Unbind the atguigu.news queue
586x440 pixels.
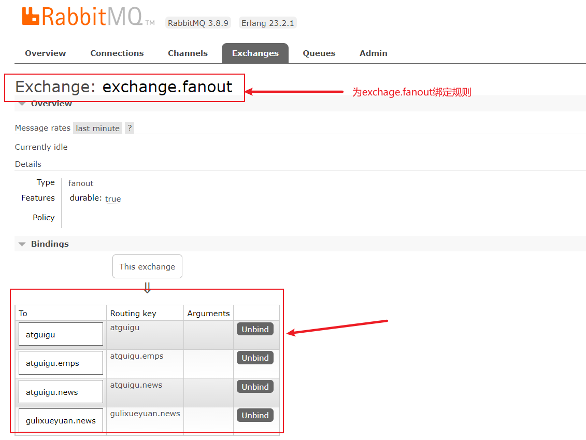[x=255, y=387]
